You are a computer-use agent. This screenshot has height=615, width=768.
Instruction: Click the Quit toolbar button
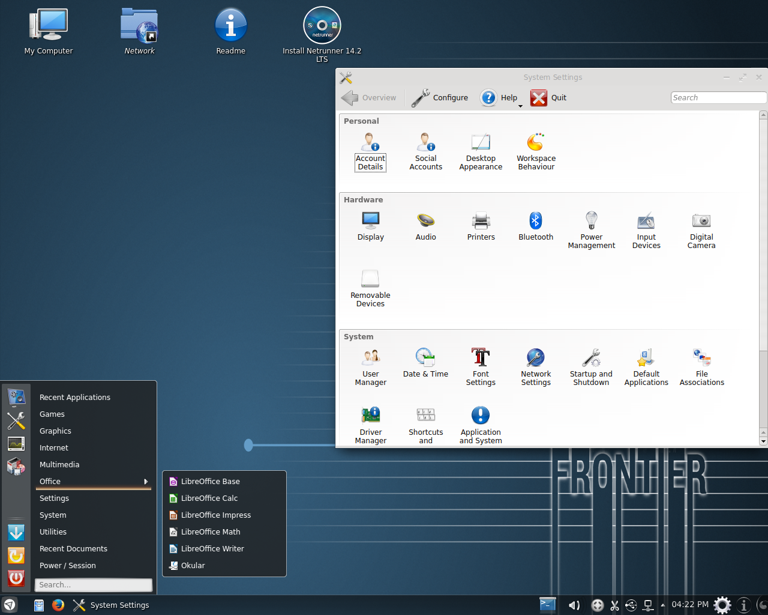pos(548,98)
